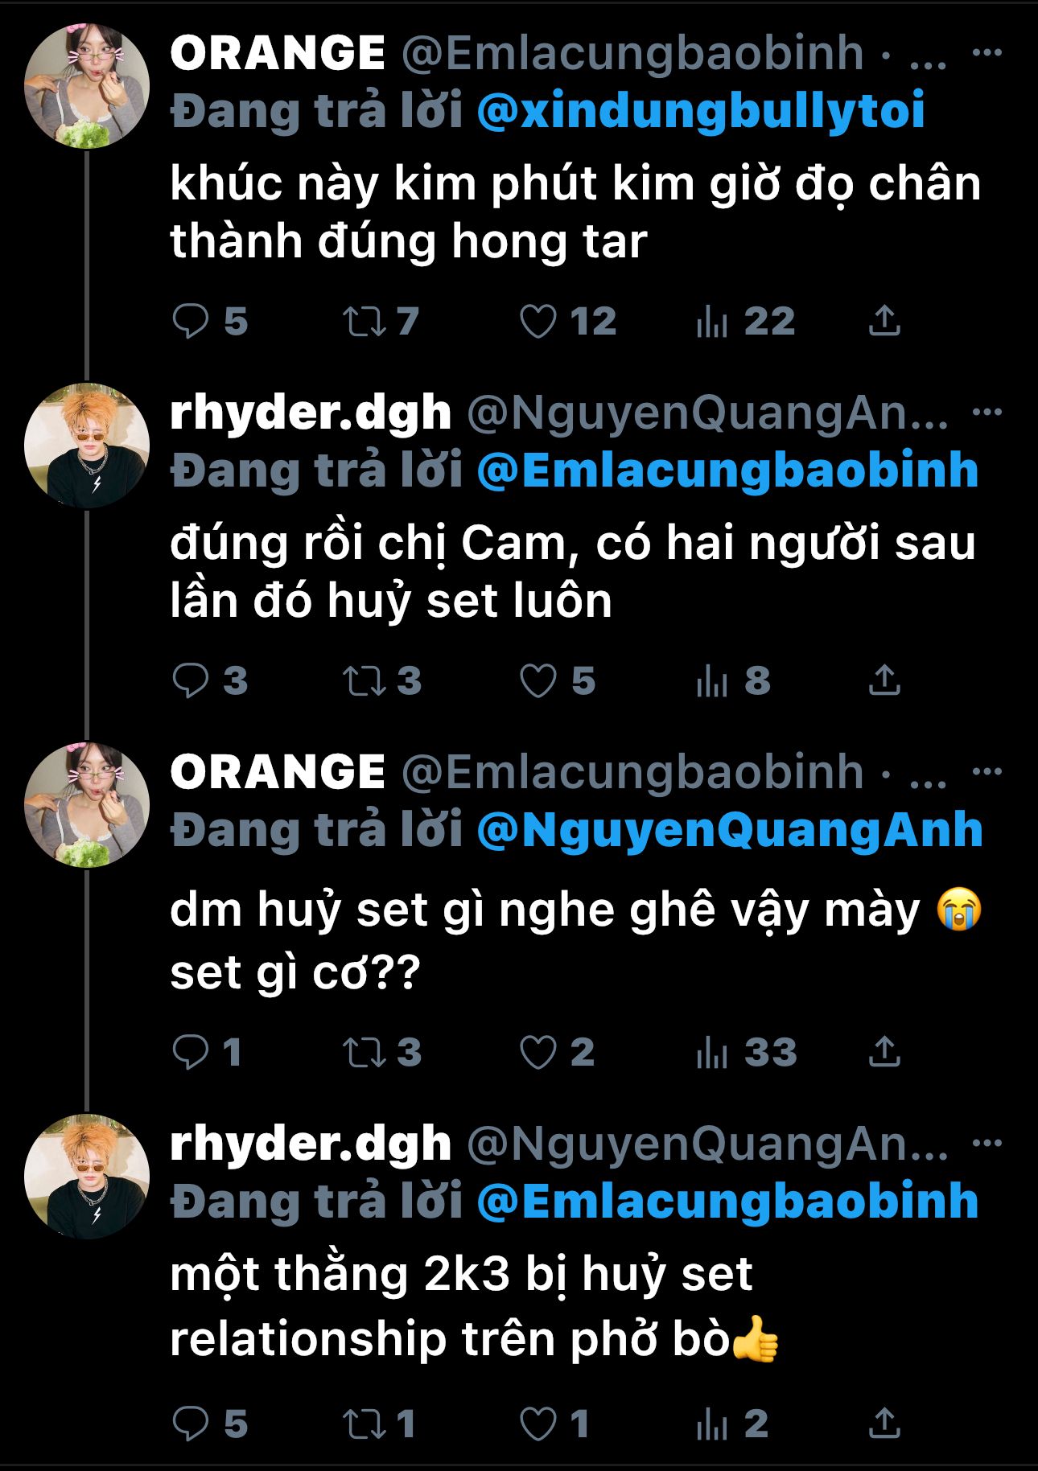Share the 'một thằng 2k3' tweet
The image size is (1038, 1471).
pos(884,1424)
